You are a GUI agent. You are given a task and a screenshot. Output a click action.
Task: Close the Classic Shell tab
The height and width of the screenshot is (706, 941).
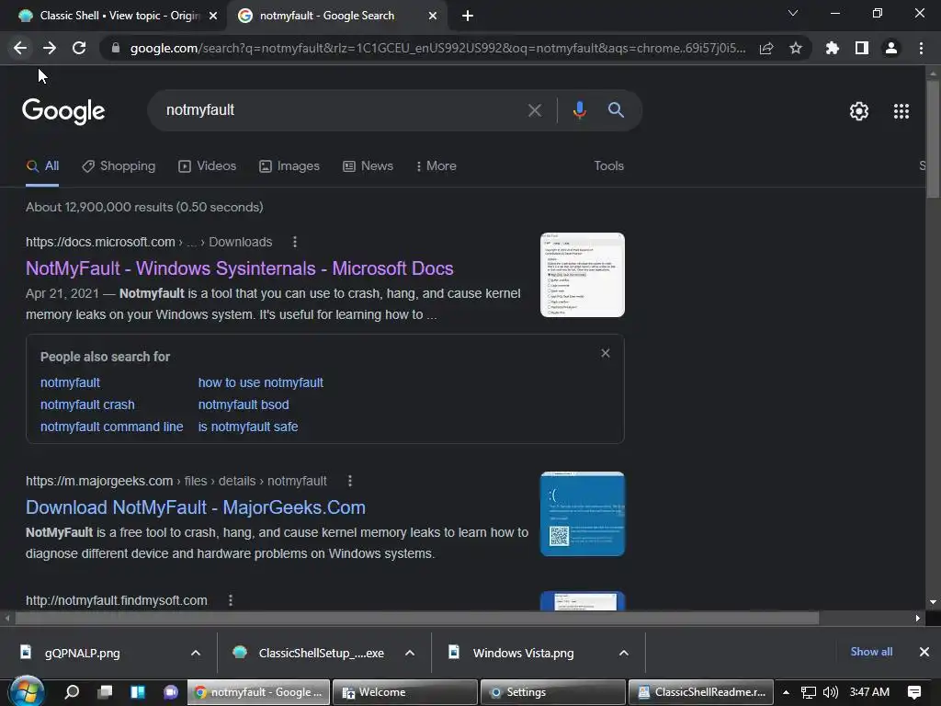coord(213,16)
